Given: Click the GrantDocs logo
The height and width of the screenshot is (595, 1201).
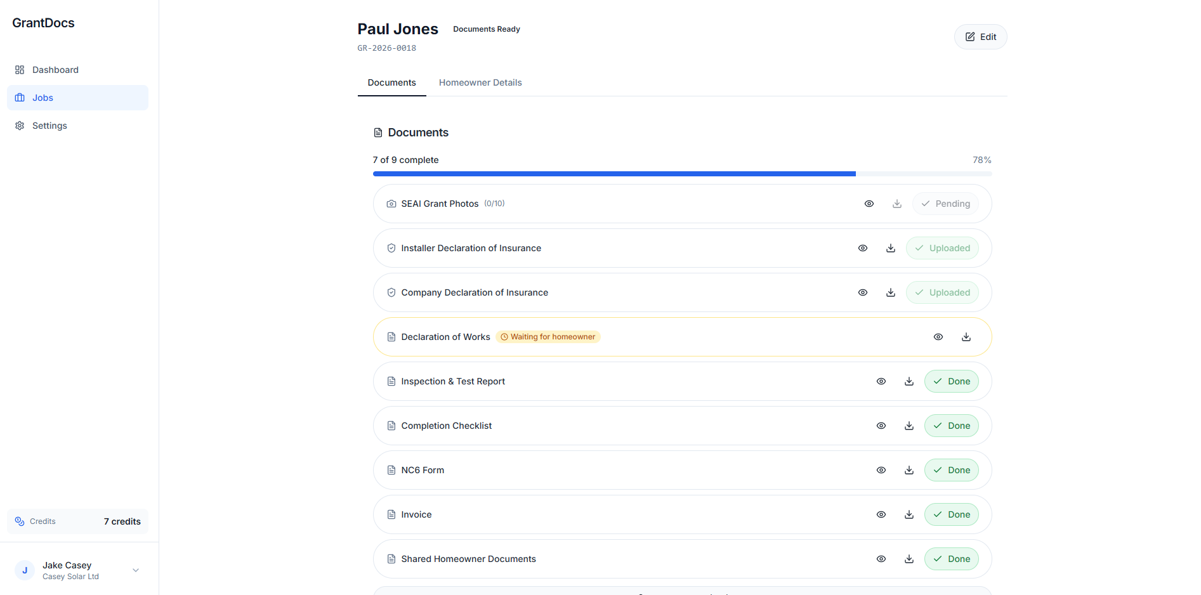Looking at the screenshot, I should (43, 23).
